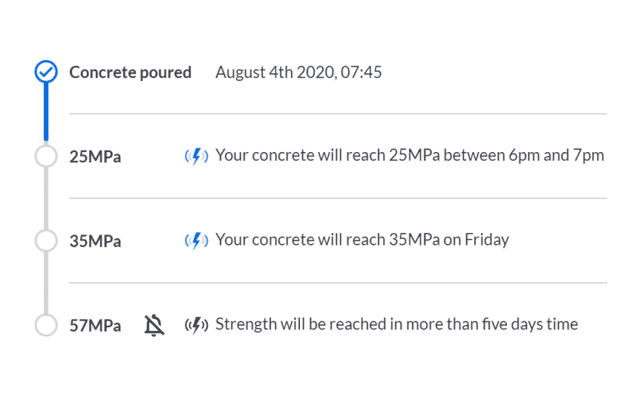The height and width of the screenshot is (408, 631).
Task: Click the 35MPa strength target label
Action: pyautogui.click(x=95, y=241)
